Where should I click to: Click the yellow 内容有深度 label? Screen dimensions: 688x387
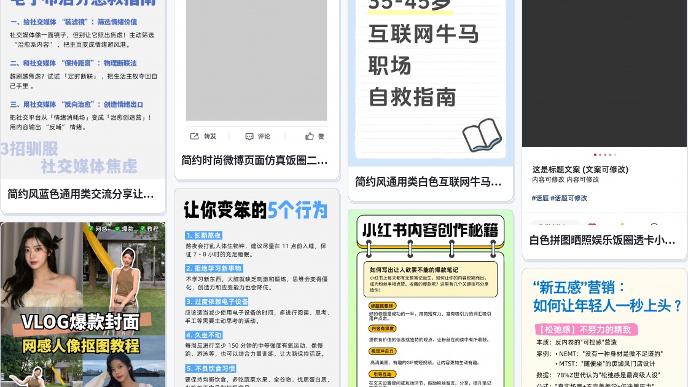point(383,329)
